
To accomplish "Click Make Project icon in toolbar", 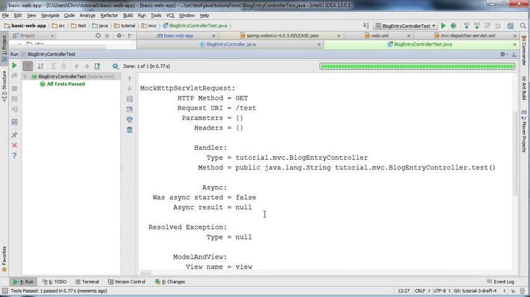I will click(366, 26).
